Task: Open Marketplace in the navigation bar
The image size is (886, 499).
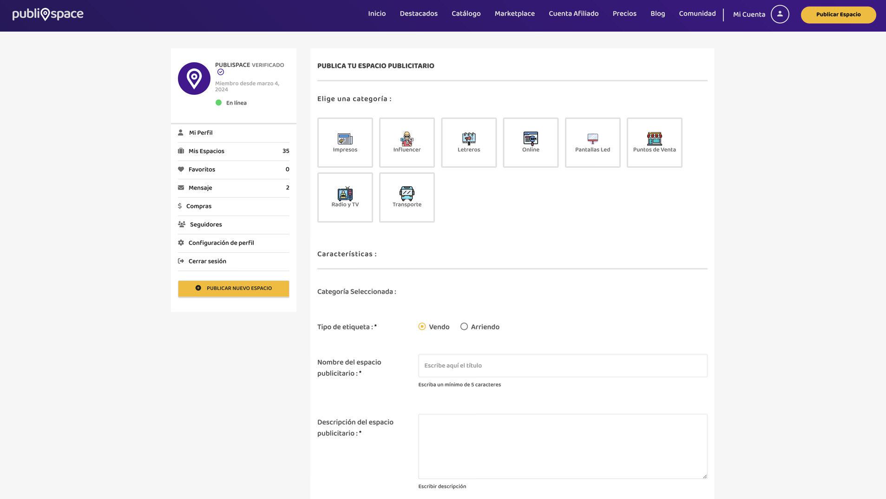Action: tap(514, 13)
